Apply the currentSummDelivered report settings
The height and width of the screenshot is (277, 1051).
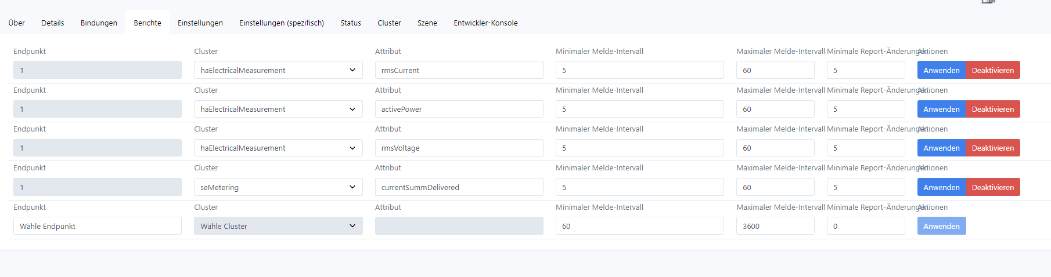[941, 187]
